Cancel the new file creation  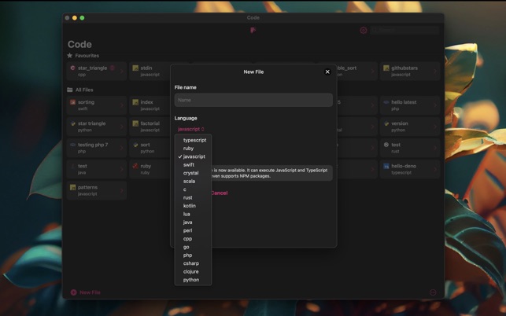pyautogui.click(x=219, y=193)
